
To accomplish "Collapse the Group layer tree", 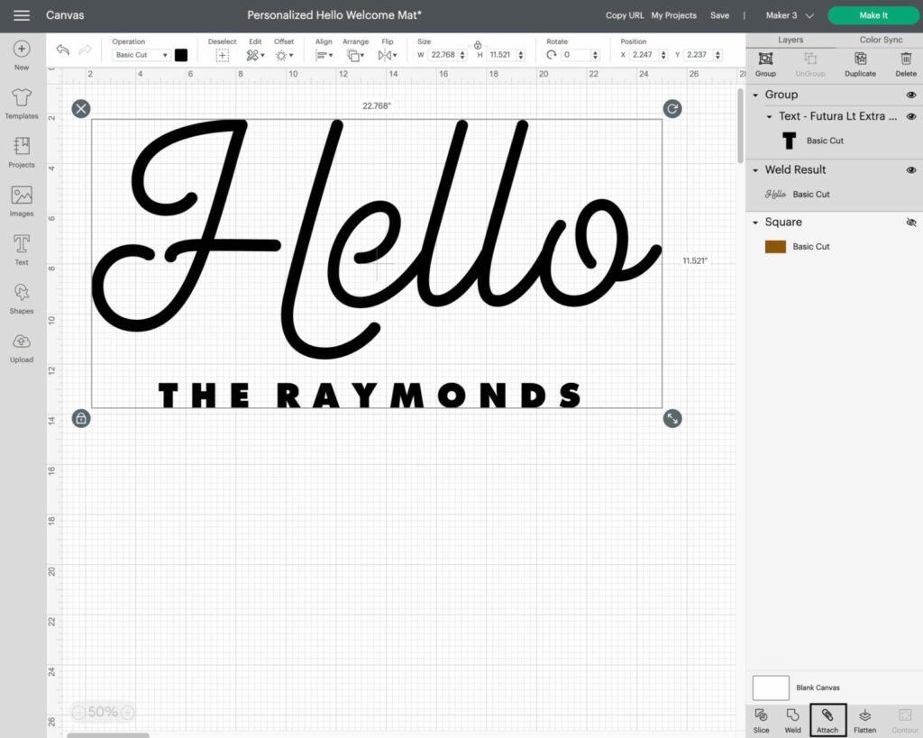I will pyautogui.click(x=755, y=95).
